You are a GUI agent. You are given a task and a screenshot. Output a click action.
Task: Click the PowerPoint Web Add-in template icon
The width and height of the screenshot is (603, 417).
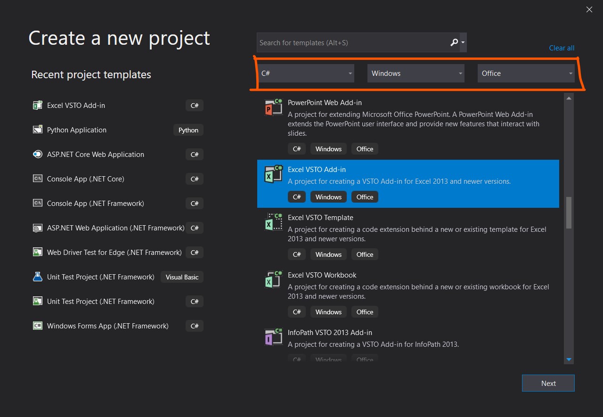273,107
